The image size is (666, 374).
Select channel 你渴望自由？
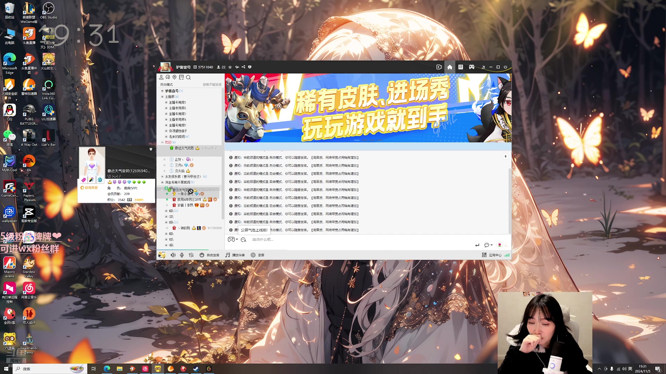178,131
